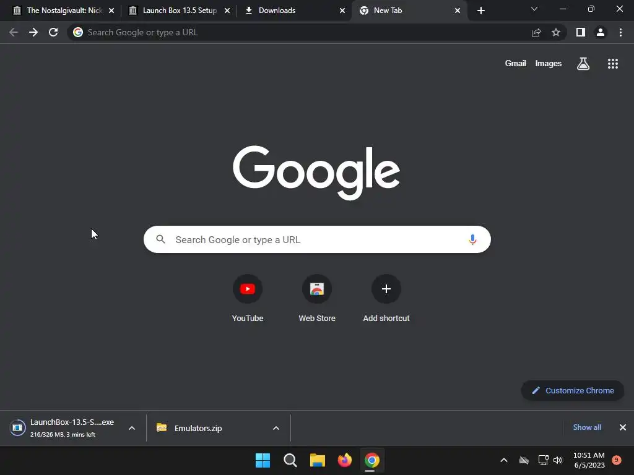The height and width of the screenshot is (475, 634).
Task: Open the Web Store shortcut
Action: pos(317,299)
